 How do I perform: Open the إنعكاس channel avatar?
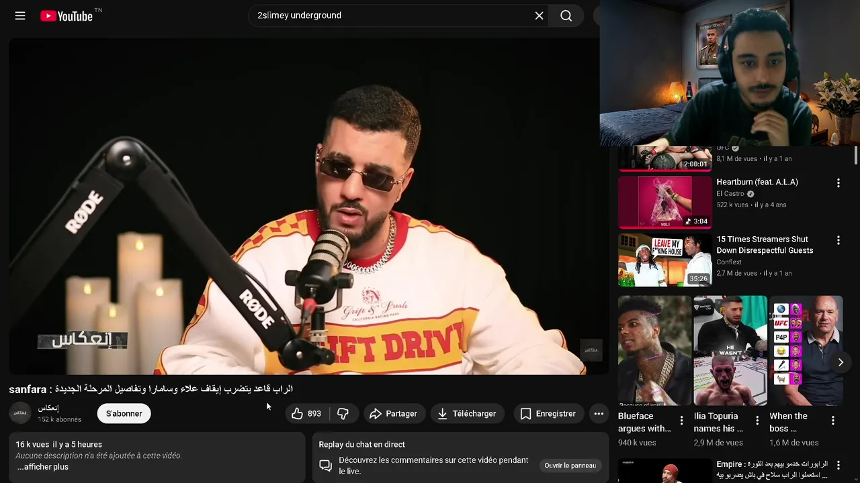pos(20,413)
